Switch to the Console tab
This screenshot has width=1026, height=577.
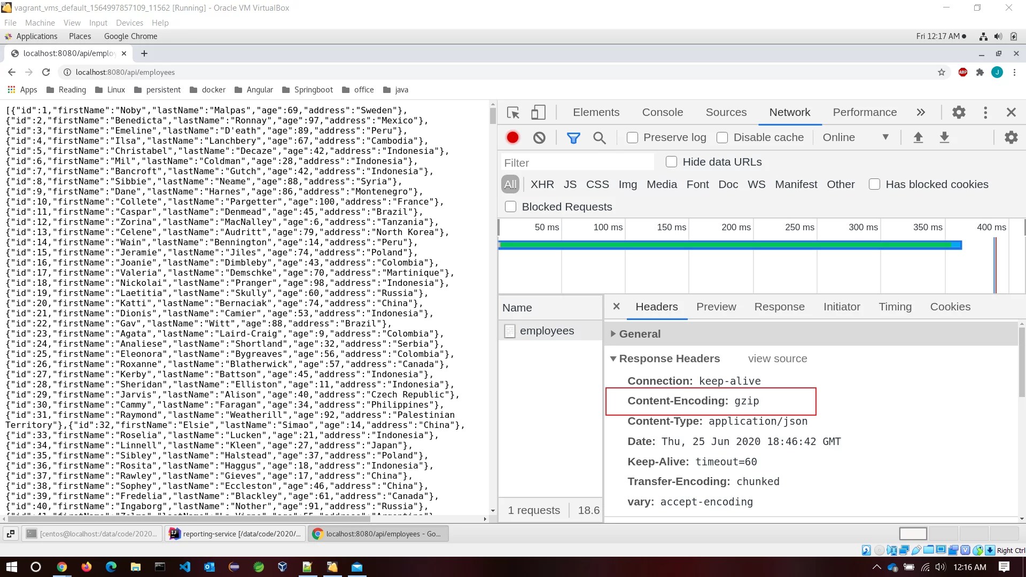click(x=662, y=113)
